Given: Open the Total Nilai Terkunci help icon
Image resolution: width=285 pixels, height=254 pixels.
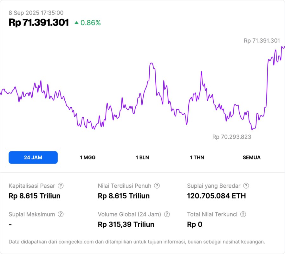Looking at the screenshot, I should pyautogui.click(x=243, y=214).
